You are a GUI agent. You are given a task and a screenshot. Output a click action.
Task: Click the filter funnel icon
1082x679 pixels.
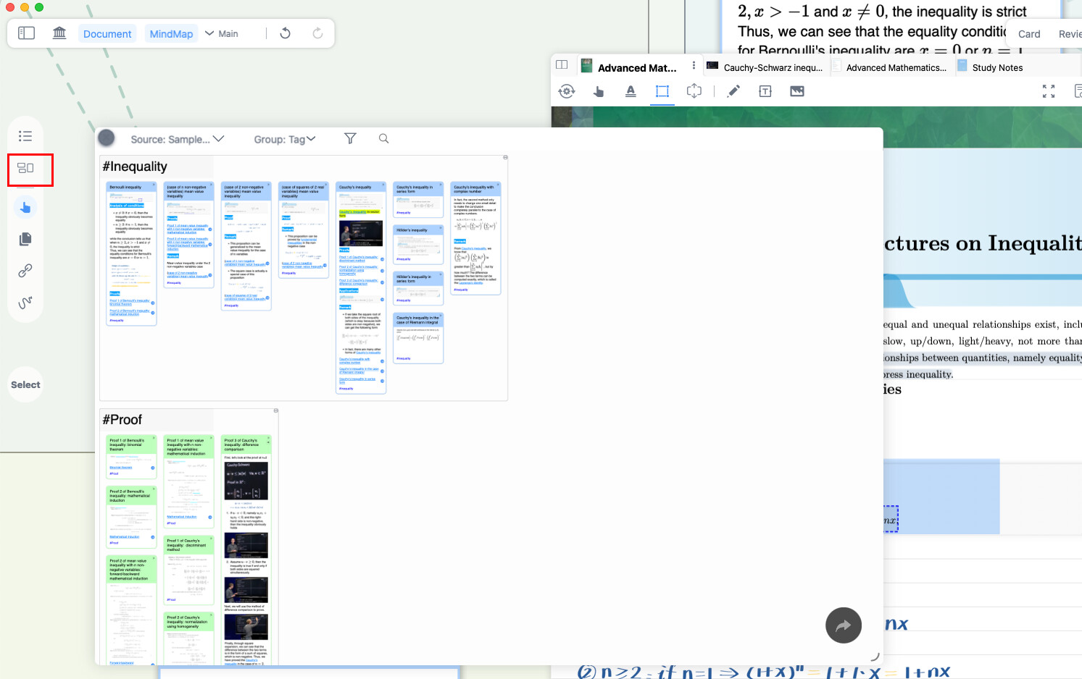(350, 138)
